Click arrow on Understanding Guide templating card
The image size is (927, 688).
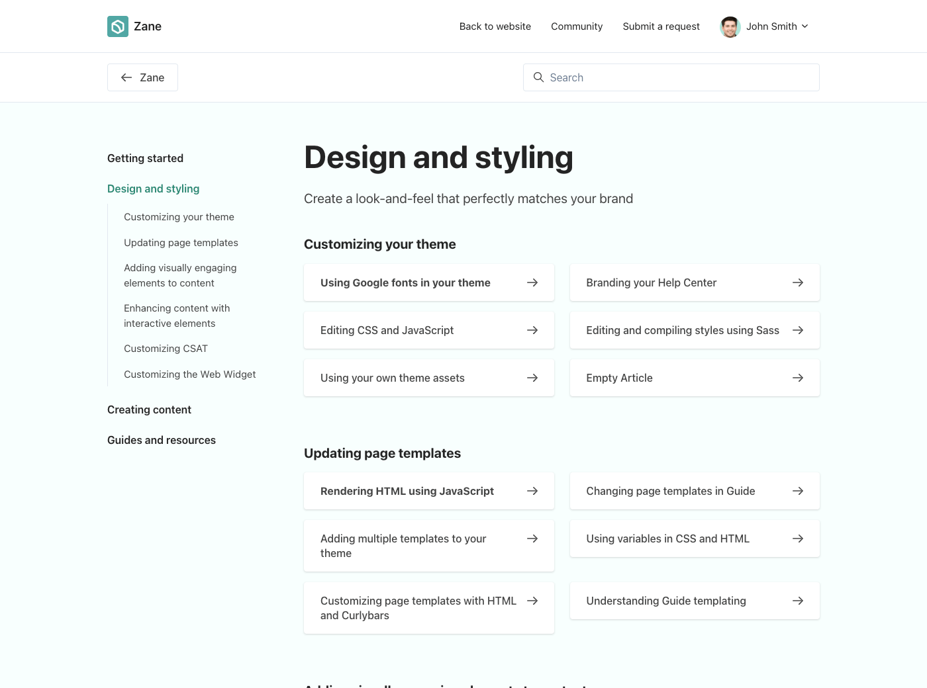(x=797, y=601)
